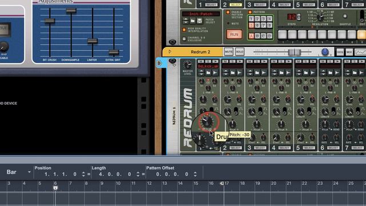The width and height of the screenshot is (366, 206).
Task: Toggle Enable Pattern Section on upper Redrum
Action: pos(228,12)
